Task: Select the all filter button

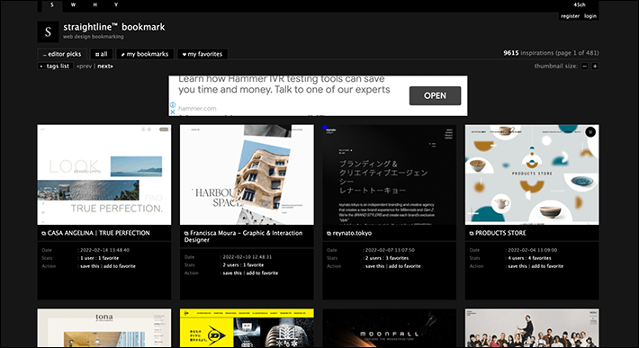Action: (x=101, y=54)
